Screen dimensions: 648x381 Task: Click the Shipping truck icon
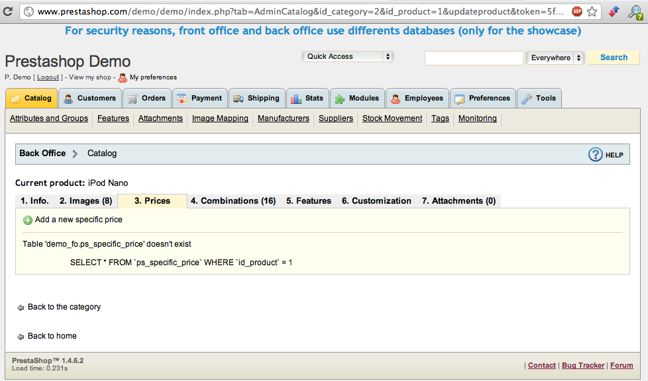point(238,99)
